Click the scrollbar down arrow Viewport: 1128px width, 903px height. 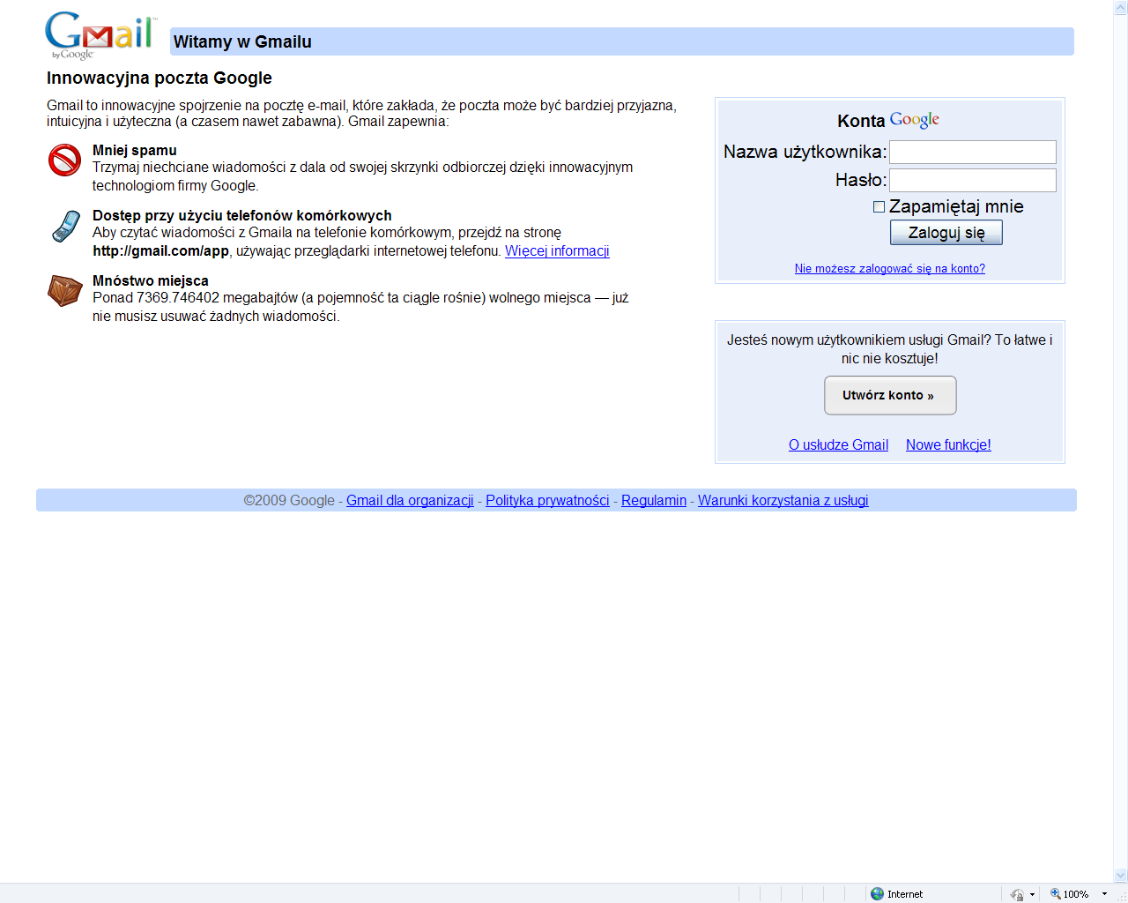[x=1121, y=876]
